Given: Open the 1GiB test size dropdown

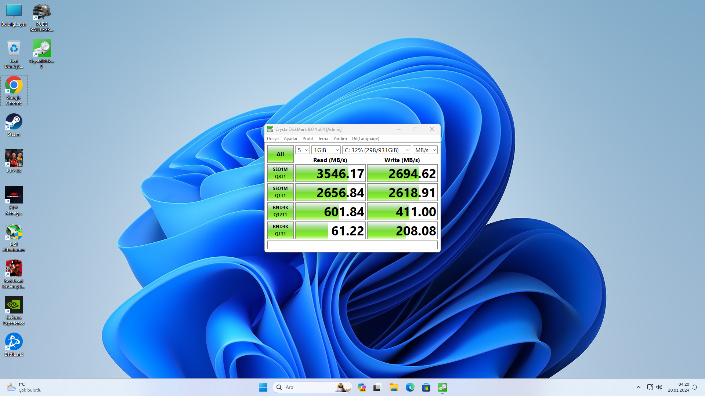Looking at the screenshot, I should click(x=326, y=150).
